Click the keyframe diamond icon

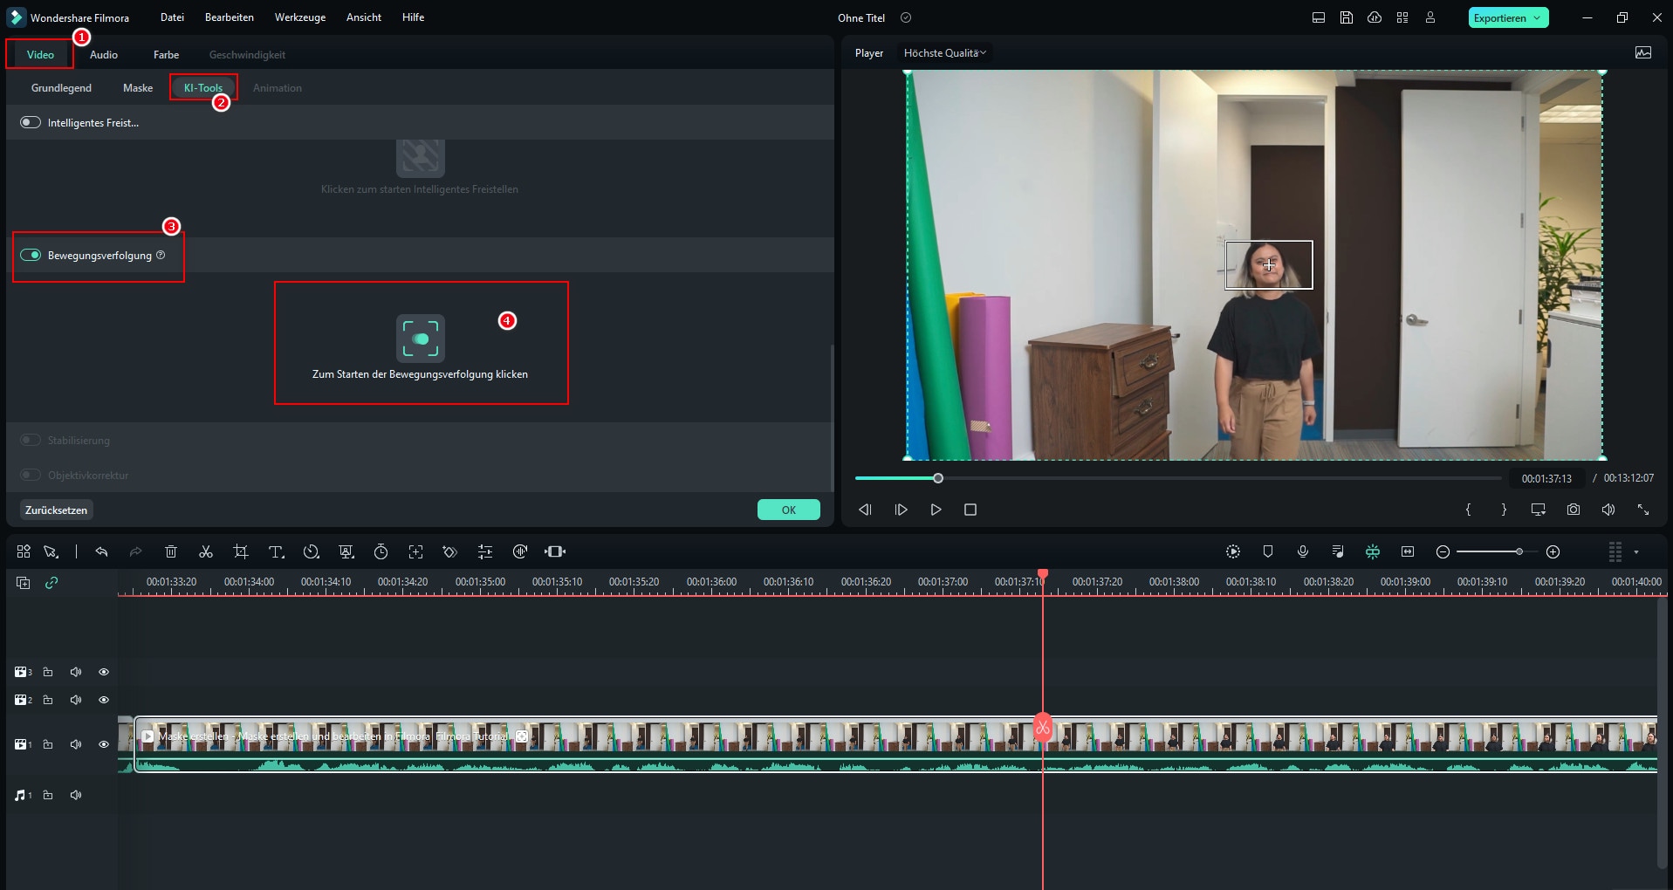pos(450,551)
